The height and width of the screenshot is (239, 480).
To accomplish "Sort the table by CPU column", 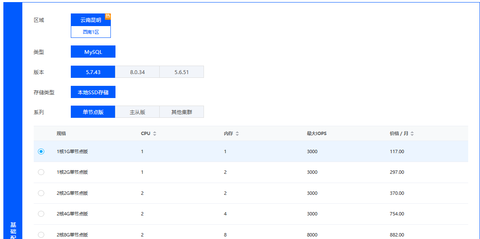I will (154, 134).
